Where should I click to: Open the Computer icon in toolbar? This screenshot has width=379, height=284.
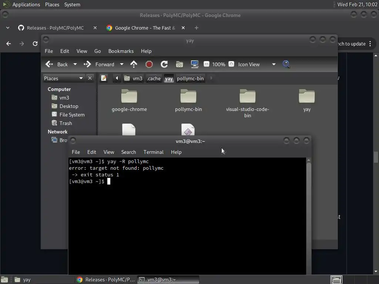pyautogui.click(x=195, y=64)
